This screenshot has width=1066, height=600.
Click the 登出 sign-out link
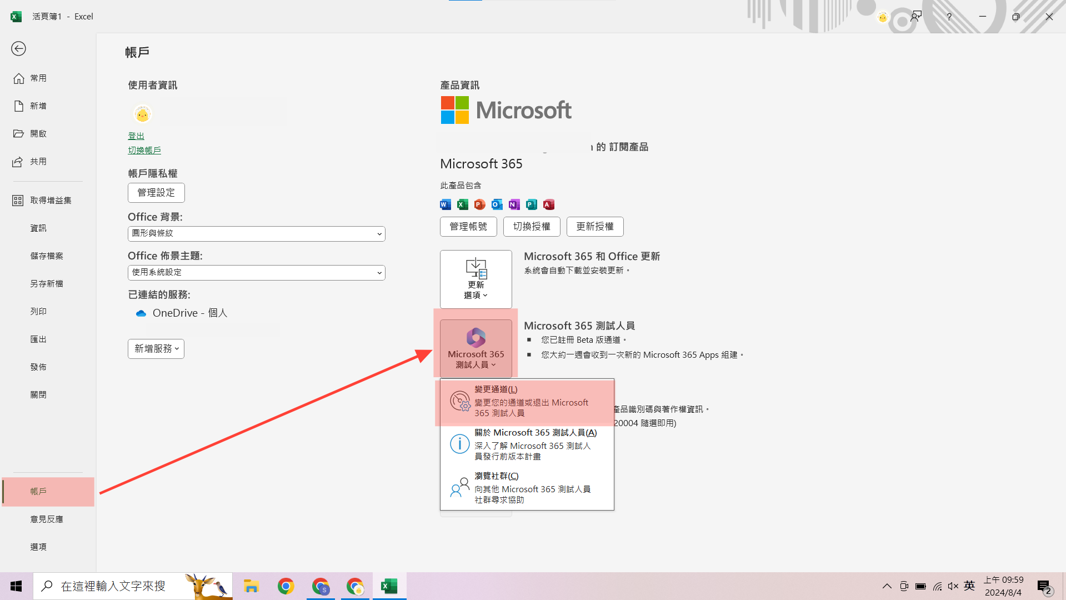tap(136, 136)
